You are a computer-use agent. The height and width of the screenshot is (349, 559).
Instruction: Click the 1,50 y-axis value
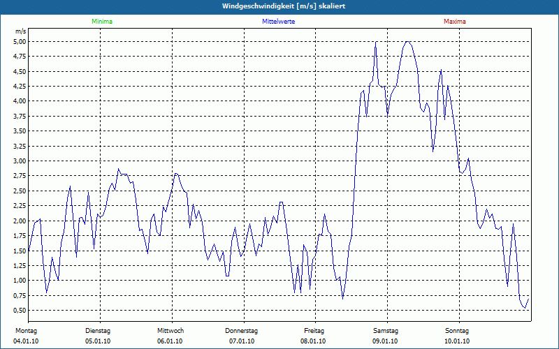pos(20,251)
